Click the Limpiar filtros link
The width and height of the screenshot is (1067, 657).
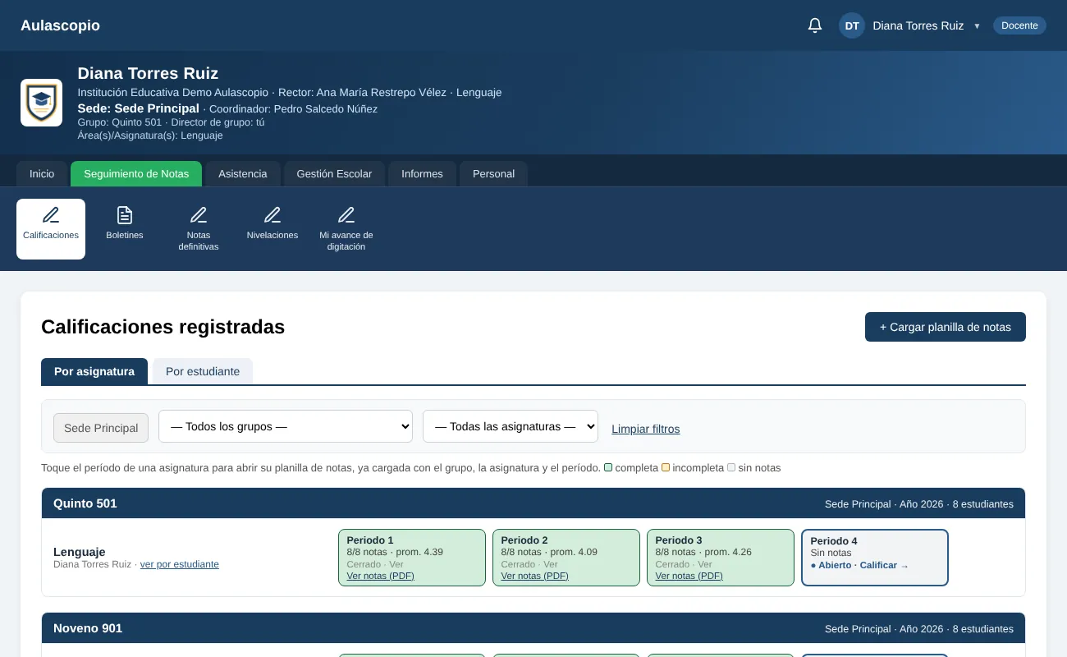646,429
